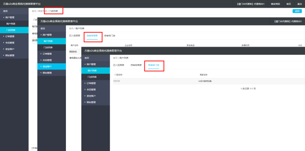This screenshot has width=305, height=151.
Task: Click the 1 条记录 1/1 页 pagination text
Action: click(248, 89)
